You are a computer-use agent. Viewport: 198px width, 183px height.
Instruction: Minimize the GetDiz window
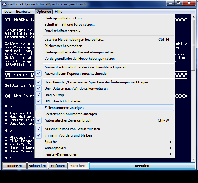point(171,3)
